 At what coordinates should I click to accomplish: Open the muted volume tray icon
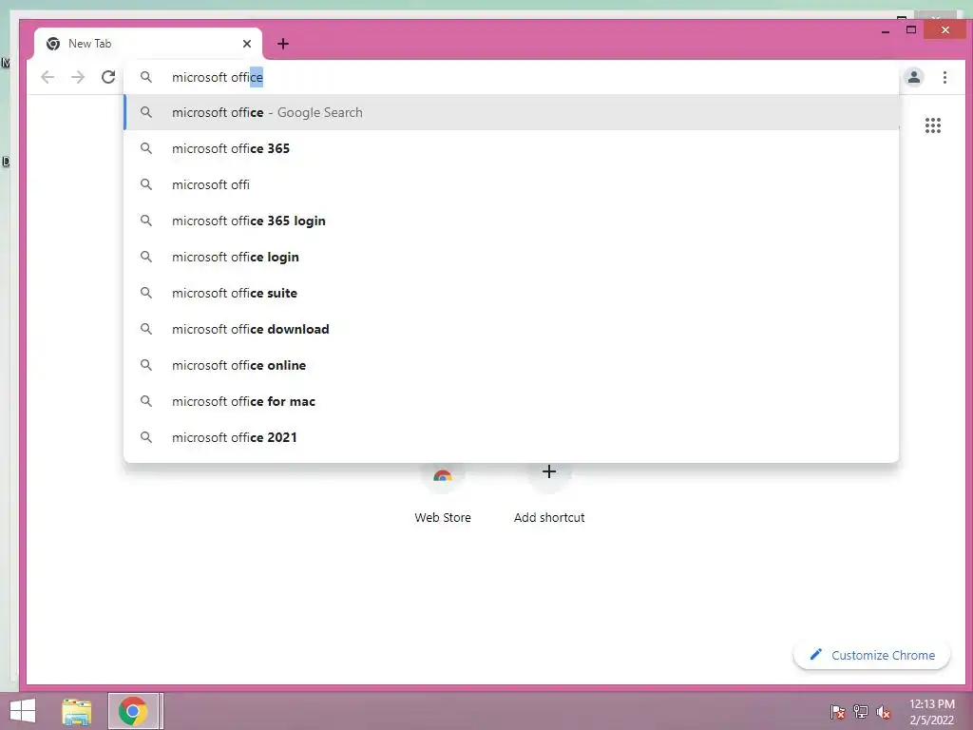click(x=884, y=712)
